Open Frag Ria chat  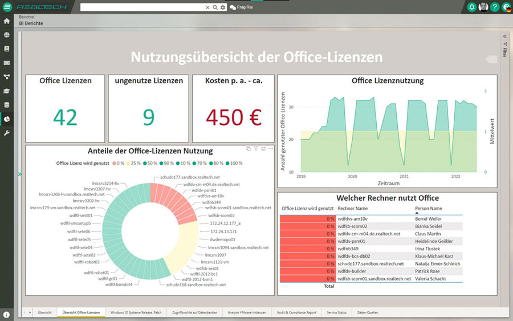(241, 7)
